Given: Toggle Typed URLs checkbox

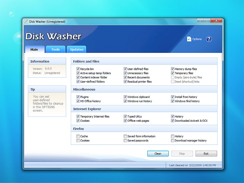Looking at the screenshot, I should click(x=125, y=117).
